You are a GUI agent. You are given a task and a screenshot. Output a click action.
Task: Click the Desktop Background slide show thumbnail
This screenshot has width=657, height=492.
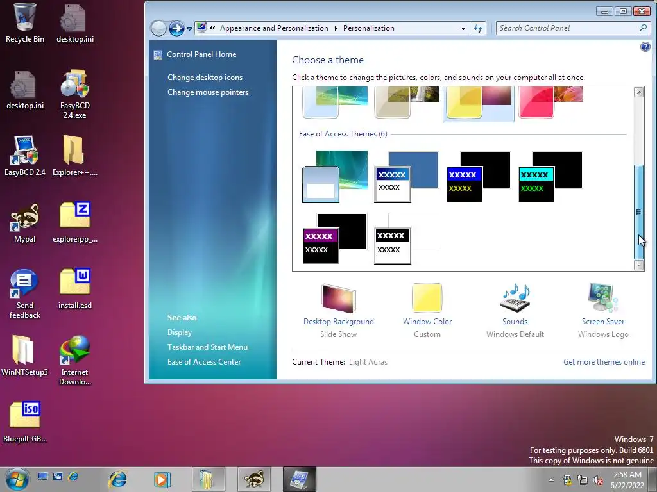point(339,298)
